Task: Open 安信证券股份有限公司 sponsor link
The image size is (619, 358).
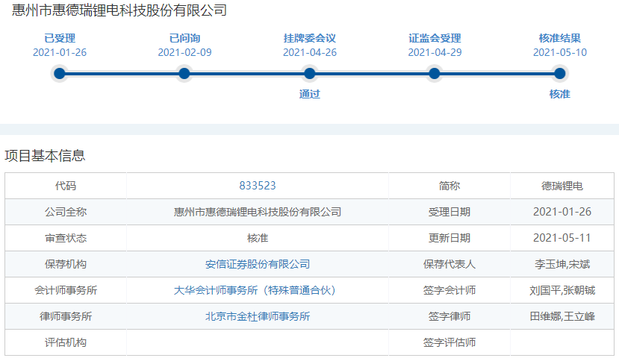Action: pyautogui.click(x=258, y=264)
